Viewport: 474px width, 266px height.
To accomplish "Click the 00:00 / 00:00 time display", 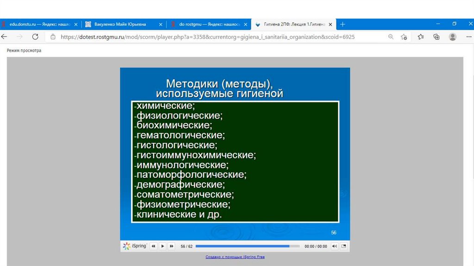I will point(316,247).
